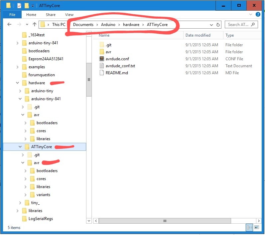Click the LogSerialRegs folder icon

coord(24,219)
